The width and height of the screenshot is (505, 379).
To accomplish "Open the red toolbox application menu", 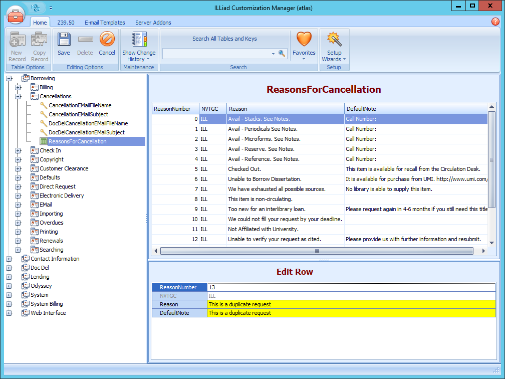I will [15, 15].
